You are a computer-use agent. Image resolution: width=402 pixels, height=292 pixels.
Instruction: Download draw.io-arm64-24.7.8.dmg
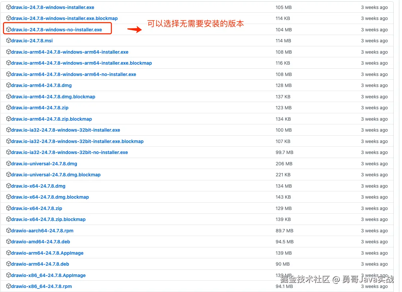(x=42, y=85)
